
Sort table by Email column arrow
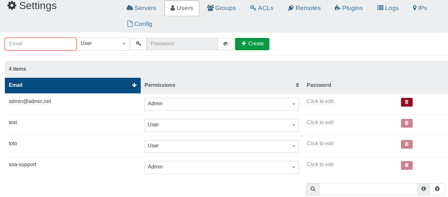134,85
